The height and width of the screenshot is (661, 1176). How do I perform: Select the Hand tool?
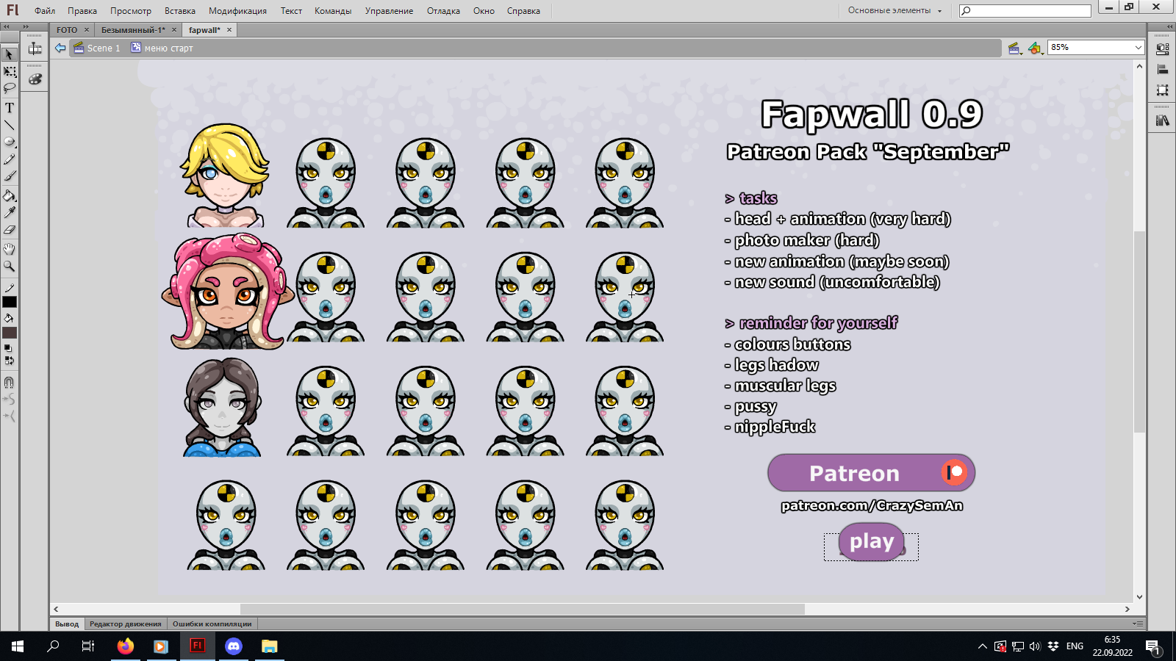[10, 249]
